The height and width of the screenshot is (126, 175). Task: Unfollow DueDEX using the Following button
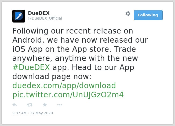pyautogui.click(x=148, y=15)
